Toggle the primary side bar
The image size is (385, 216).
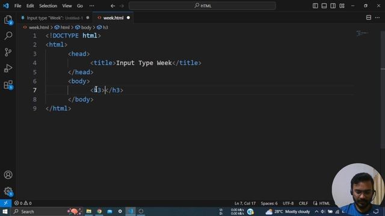(315, 6)
